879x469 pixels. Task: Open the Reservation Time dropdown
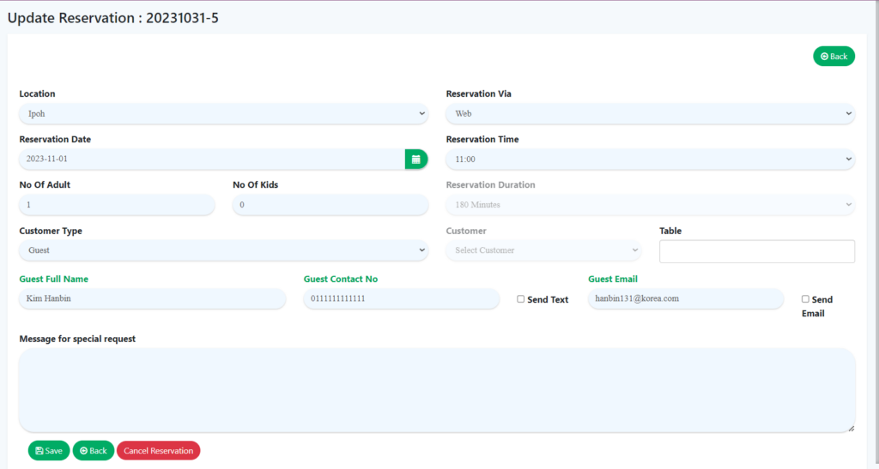[650, 159]
